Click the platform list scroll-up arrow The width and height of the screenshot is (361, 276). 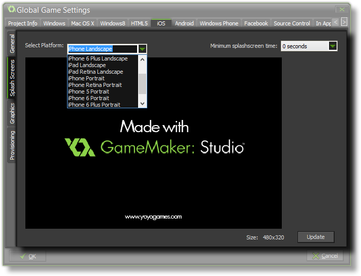tap(143, 59)
